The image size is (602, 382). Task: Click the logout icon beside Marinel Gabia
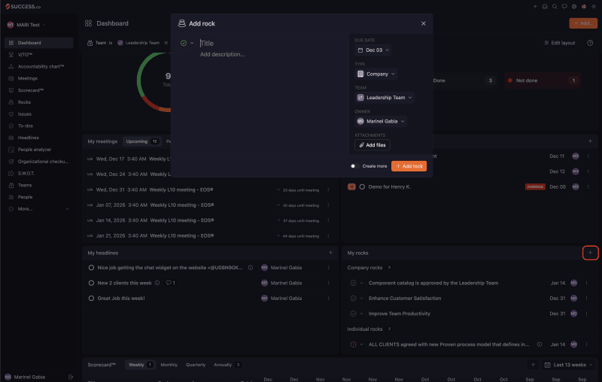click(x=71, y=377)
